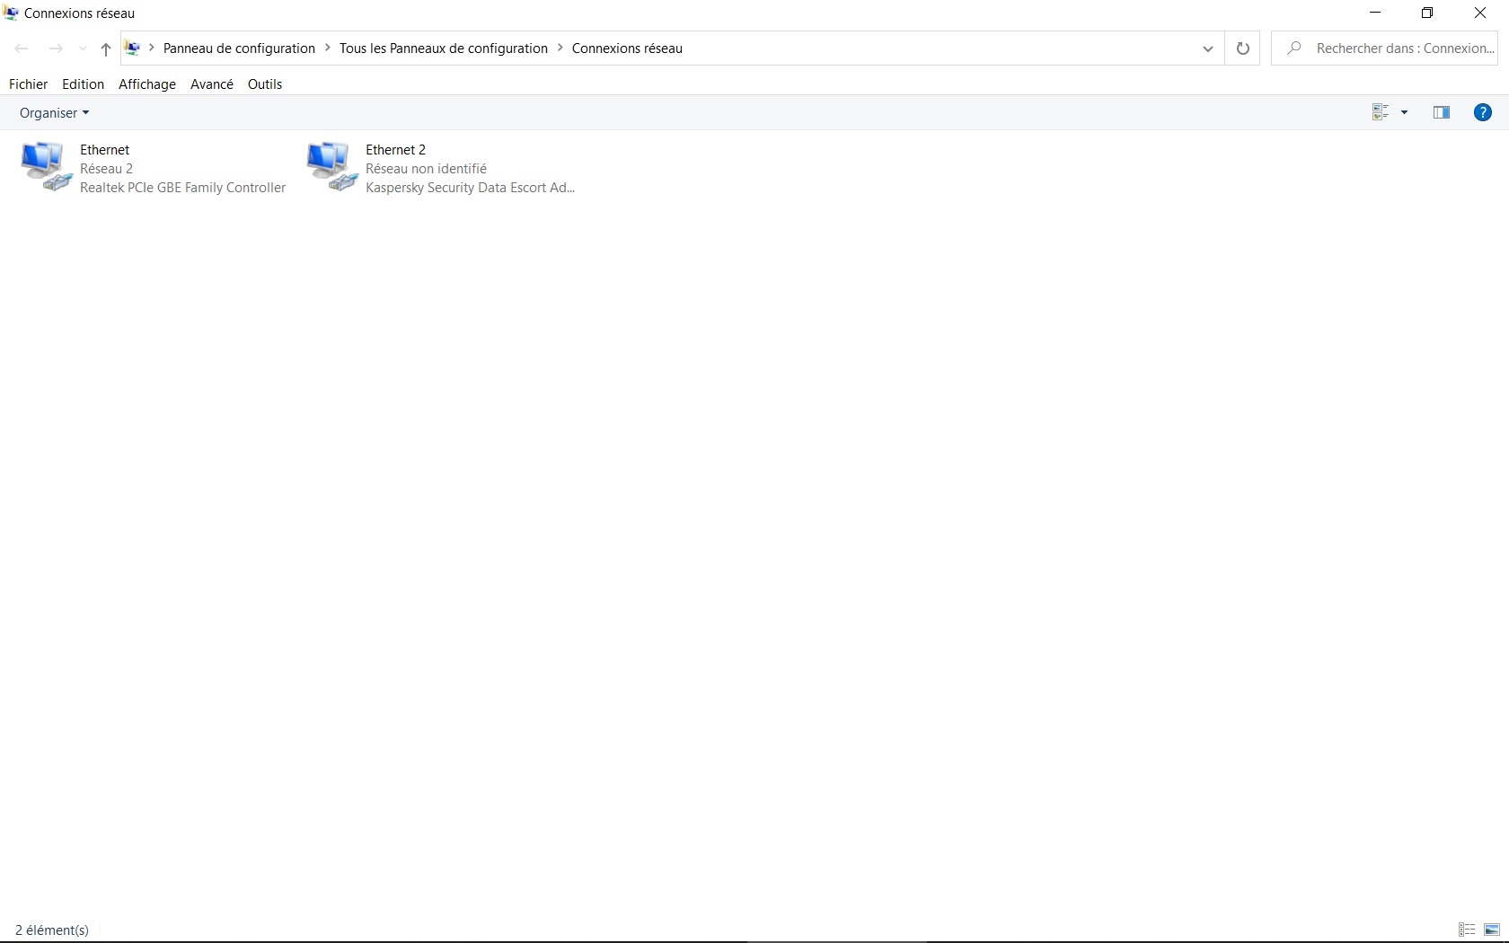Click the Réseau 2 status text
The height and width of the screenshot is (943, 1509).
(107, 169)
